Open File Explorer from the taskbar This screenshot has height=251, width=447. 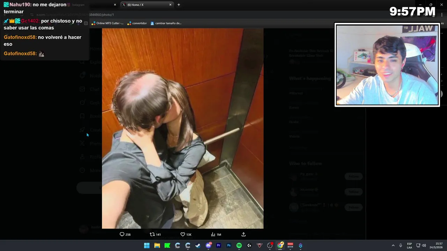pyautogui.click(x=157, y=245)
